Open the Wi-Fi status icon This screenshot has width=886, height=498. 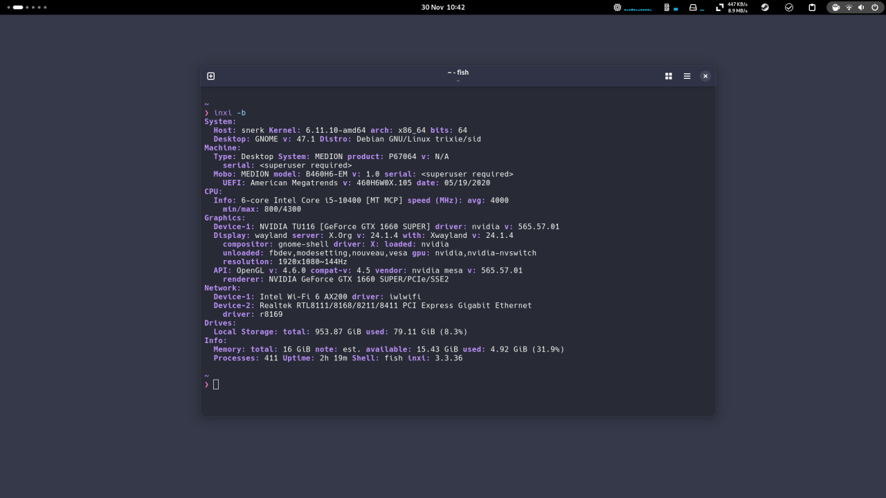coord(849,8)
